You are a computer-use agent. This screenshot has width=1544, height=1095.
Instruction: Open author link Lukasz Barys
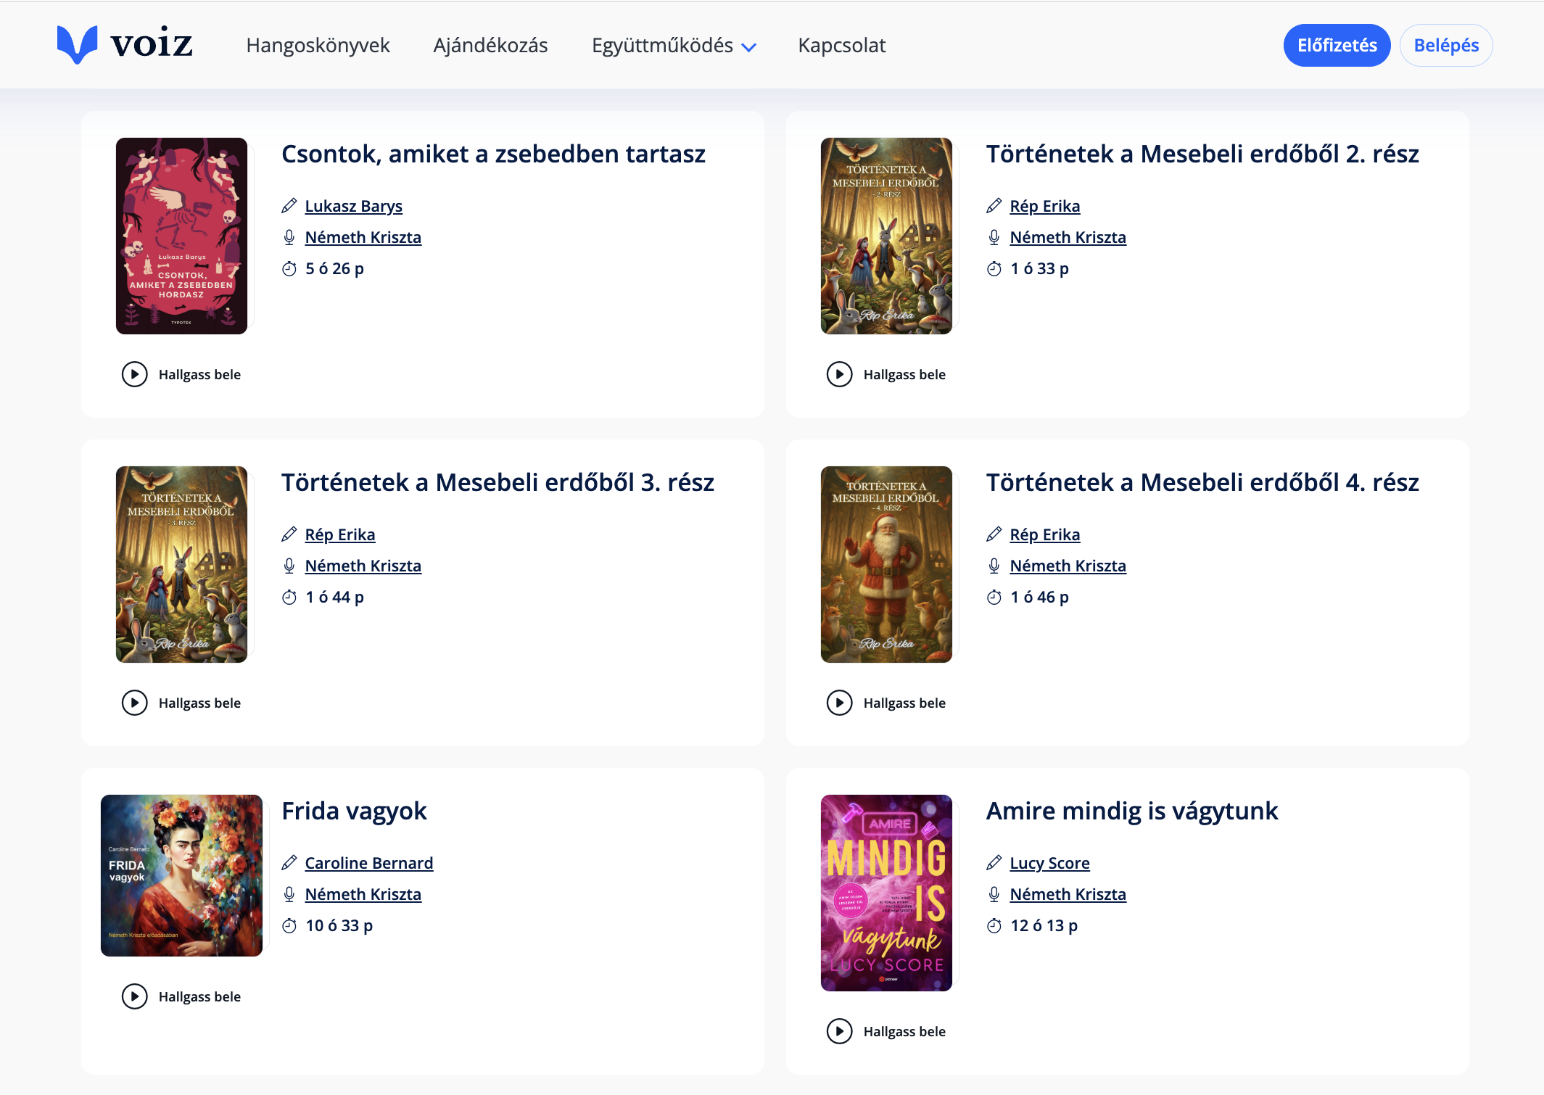(x=353, y=206)
